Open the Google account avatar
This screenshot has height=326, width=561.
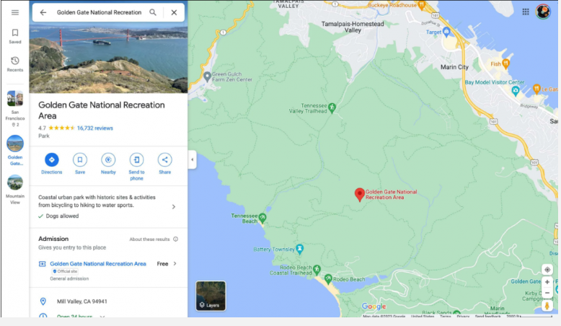543,12
